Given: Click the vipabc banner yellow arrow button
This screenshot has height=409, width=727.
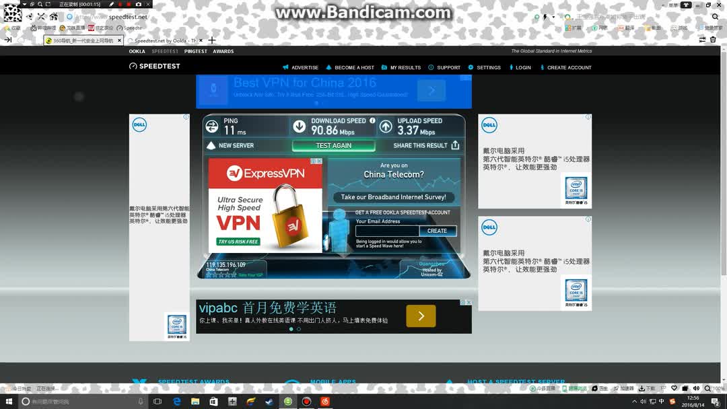Looking at the screenshot, I should pos(421,316).
